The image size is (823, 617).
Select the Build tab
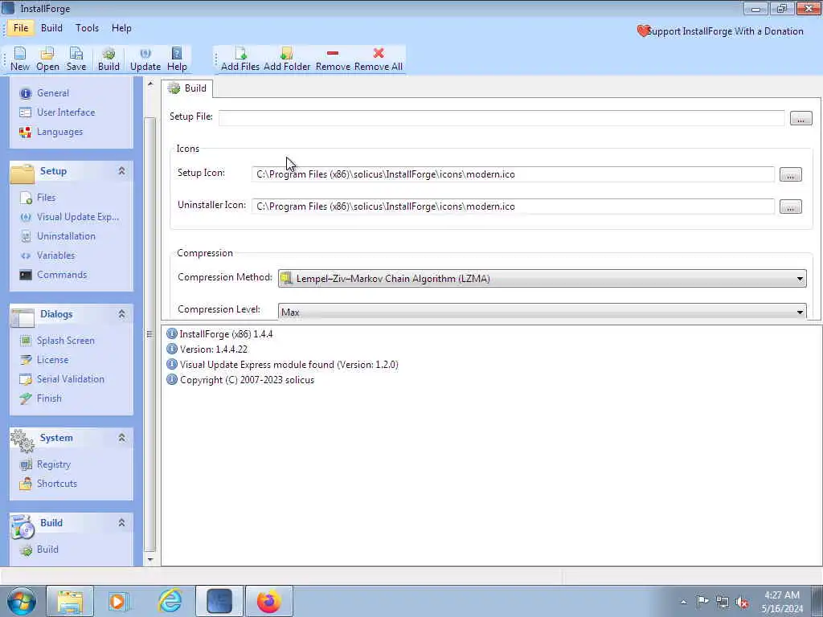click(187, 88)
